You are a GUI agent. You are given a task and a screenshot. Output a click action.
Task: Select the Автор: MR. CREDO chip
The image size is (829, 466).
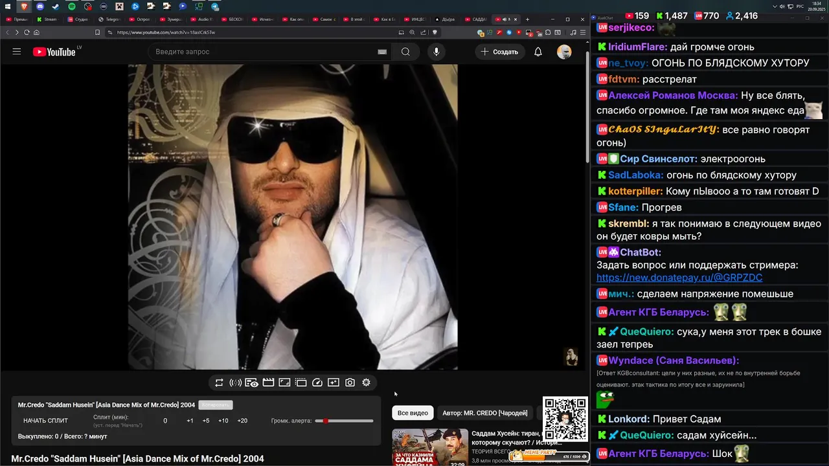[x=485, y=413]
